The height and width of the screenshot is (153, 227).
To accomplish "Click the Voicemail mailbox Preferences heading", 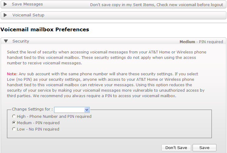I will [x=45, y=30].
